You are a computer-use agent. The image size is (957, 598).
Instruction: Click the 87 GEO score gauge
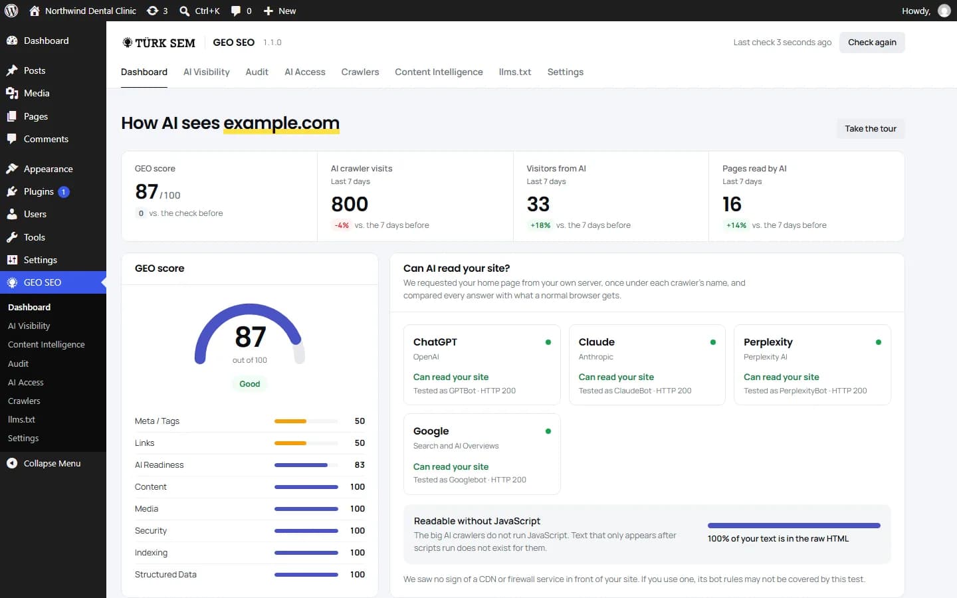tap(250, 334)
